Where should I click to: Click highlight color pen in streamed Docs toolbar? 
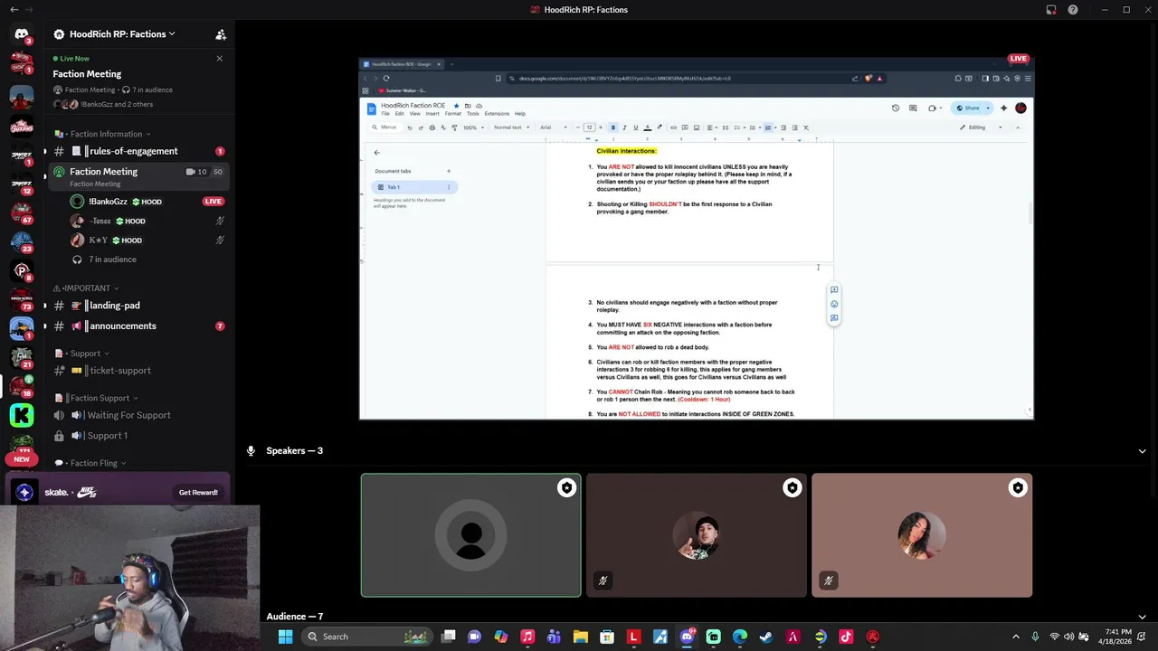(x=659, y=127)
